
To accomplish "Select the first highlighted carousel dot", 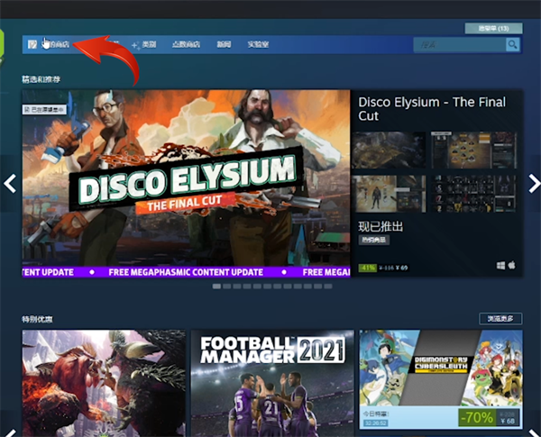I will 216,287.
